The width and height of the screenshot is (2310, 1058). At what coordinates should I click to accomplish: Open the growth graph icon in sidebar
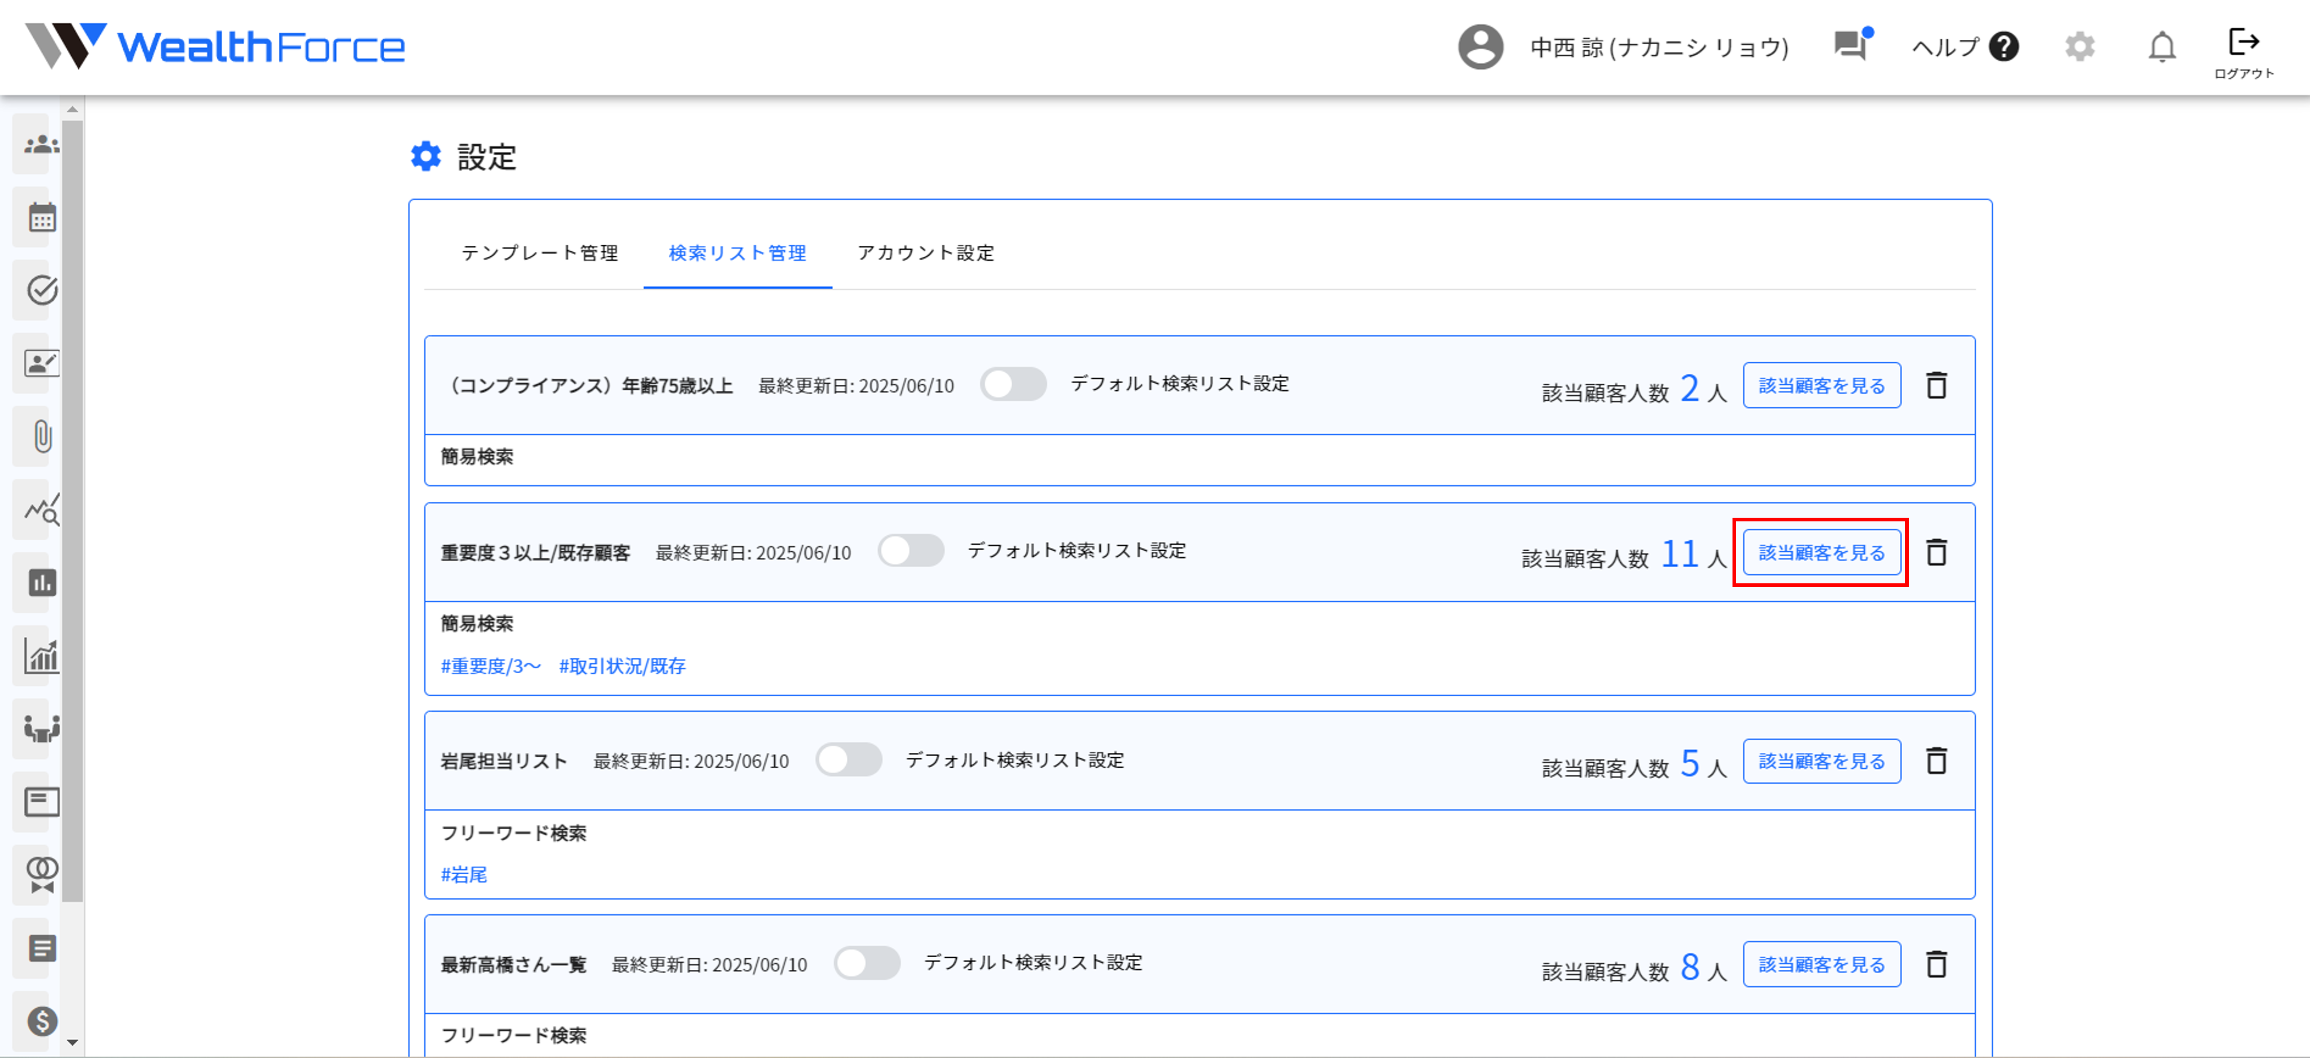41,655
